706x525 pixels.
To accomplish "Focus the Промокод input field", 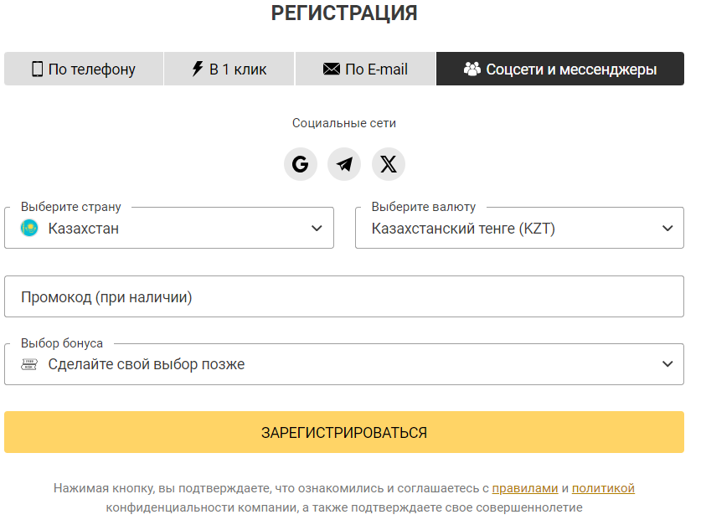I will point(343,296).
